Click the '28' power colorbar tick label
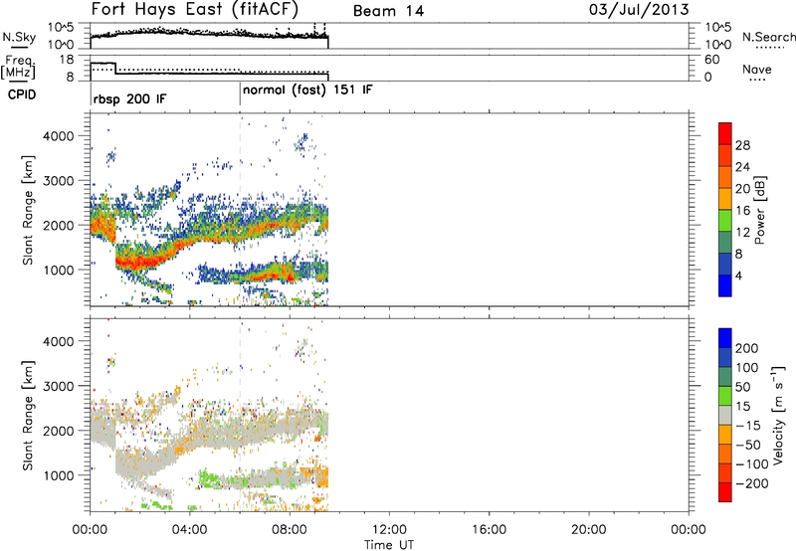This screenshot has height=551, width=796. (x=742, y=145)
